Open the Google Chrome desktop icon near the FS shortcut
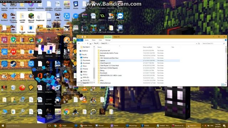228x128 pixels. (x=40, y=41)
